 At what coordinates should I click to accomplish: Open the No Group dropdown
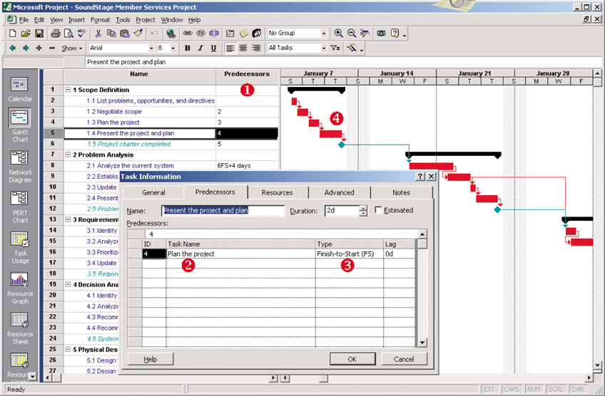coord(324,33)
